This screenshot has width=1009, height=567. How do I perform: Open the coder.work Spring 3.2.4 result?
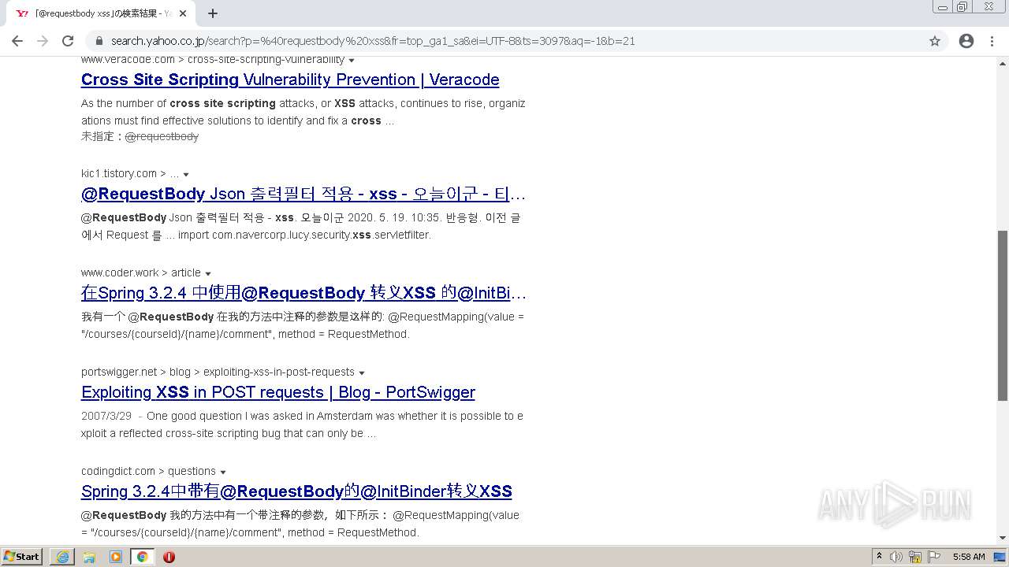303,293
